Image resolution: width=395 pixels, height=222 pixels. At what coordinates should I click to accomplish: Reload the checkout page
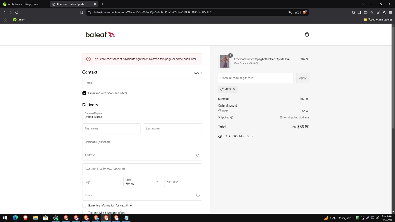click(x=17, y=12)
